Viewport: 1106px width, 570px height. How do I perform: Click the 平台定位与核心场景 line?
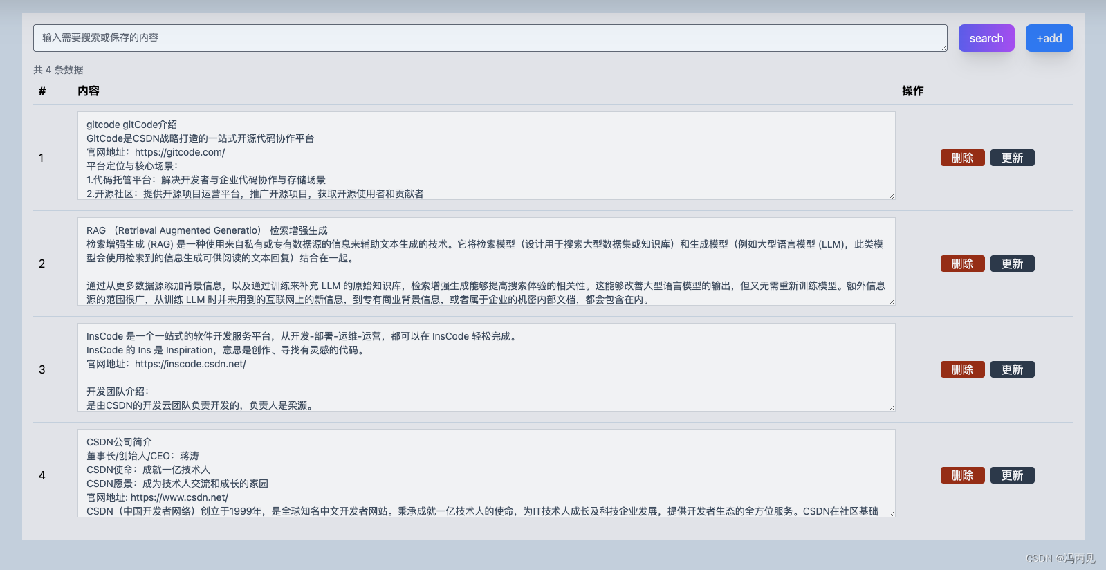(x=132, y=166)
